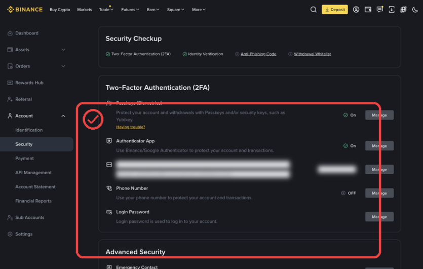Click the Binance logo

(25, 10)
